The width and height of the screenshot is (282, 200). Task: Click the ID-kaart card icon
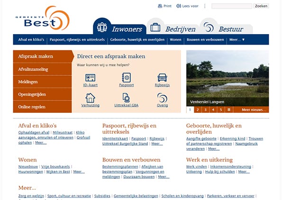[x=90, y=78]
